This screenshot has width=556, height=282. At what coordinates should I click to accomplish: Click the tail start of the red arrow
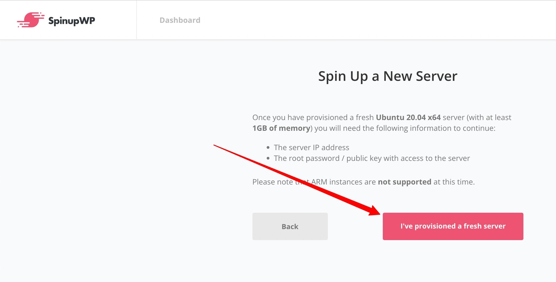coord(215,146)
